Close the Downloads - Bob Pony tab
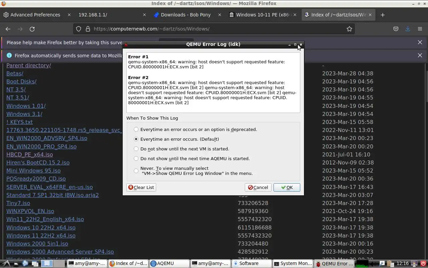 pos(220,15)
